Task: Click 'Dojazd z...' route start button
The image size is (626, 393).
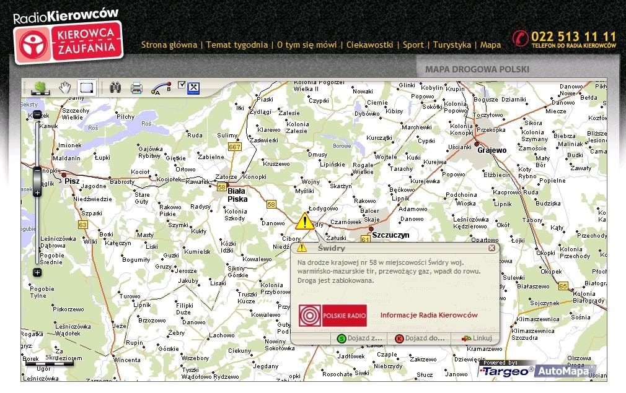Action: pos(359,339)
